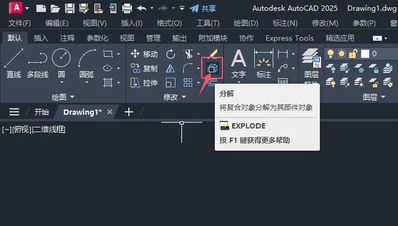Open the Circle tool dropdown arrow
This screenshot has width=398, height=226.
[61, 83]
